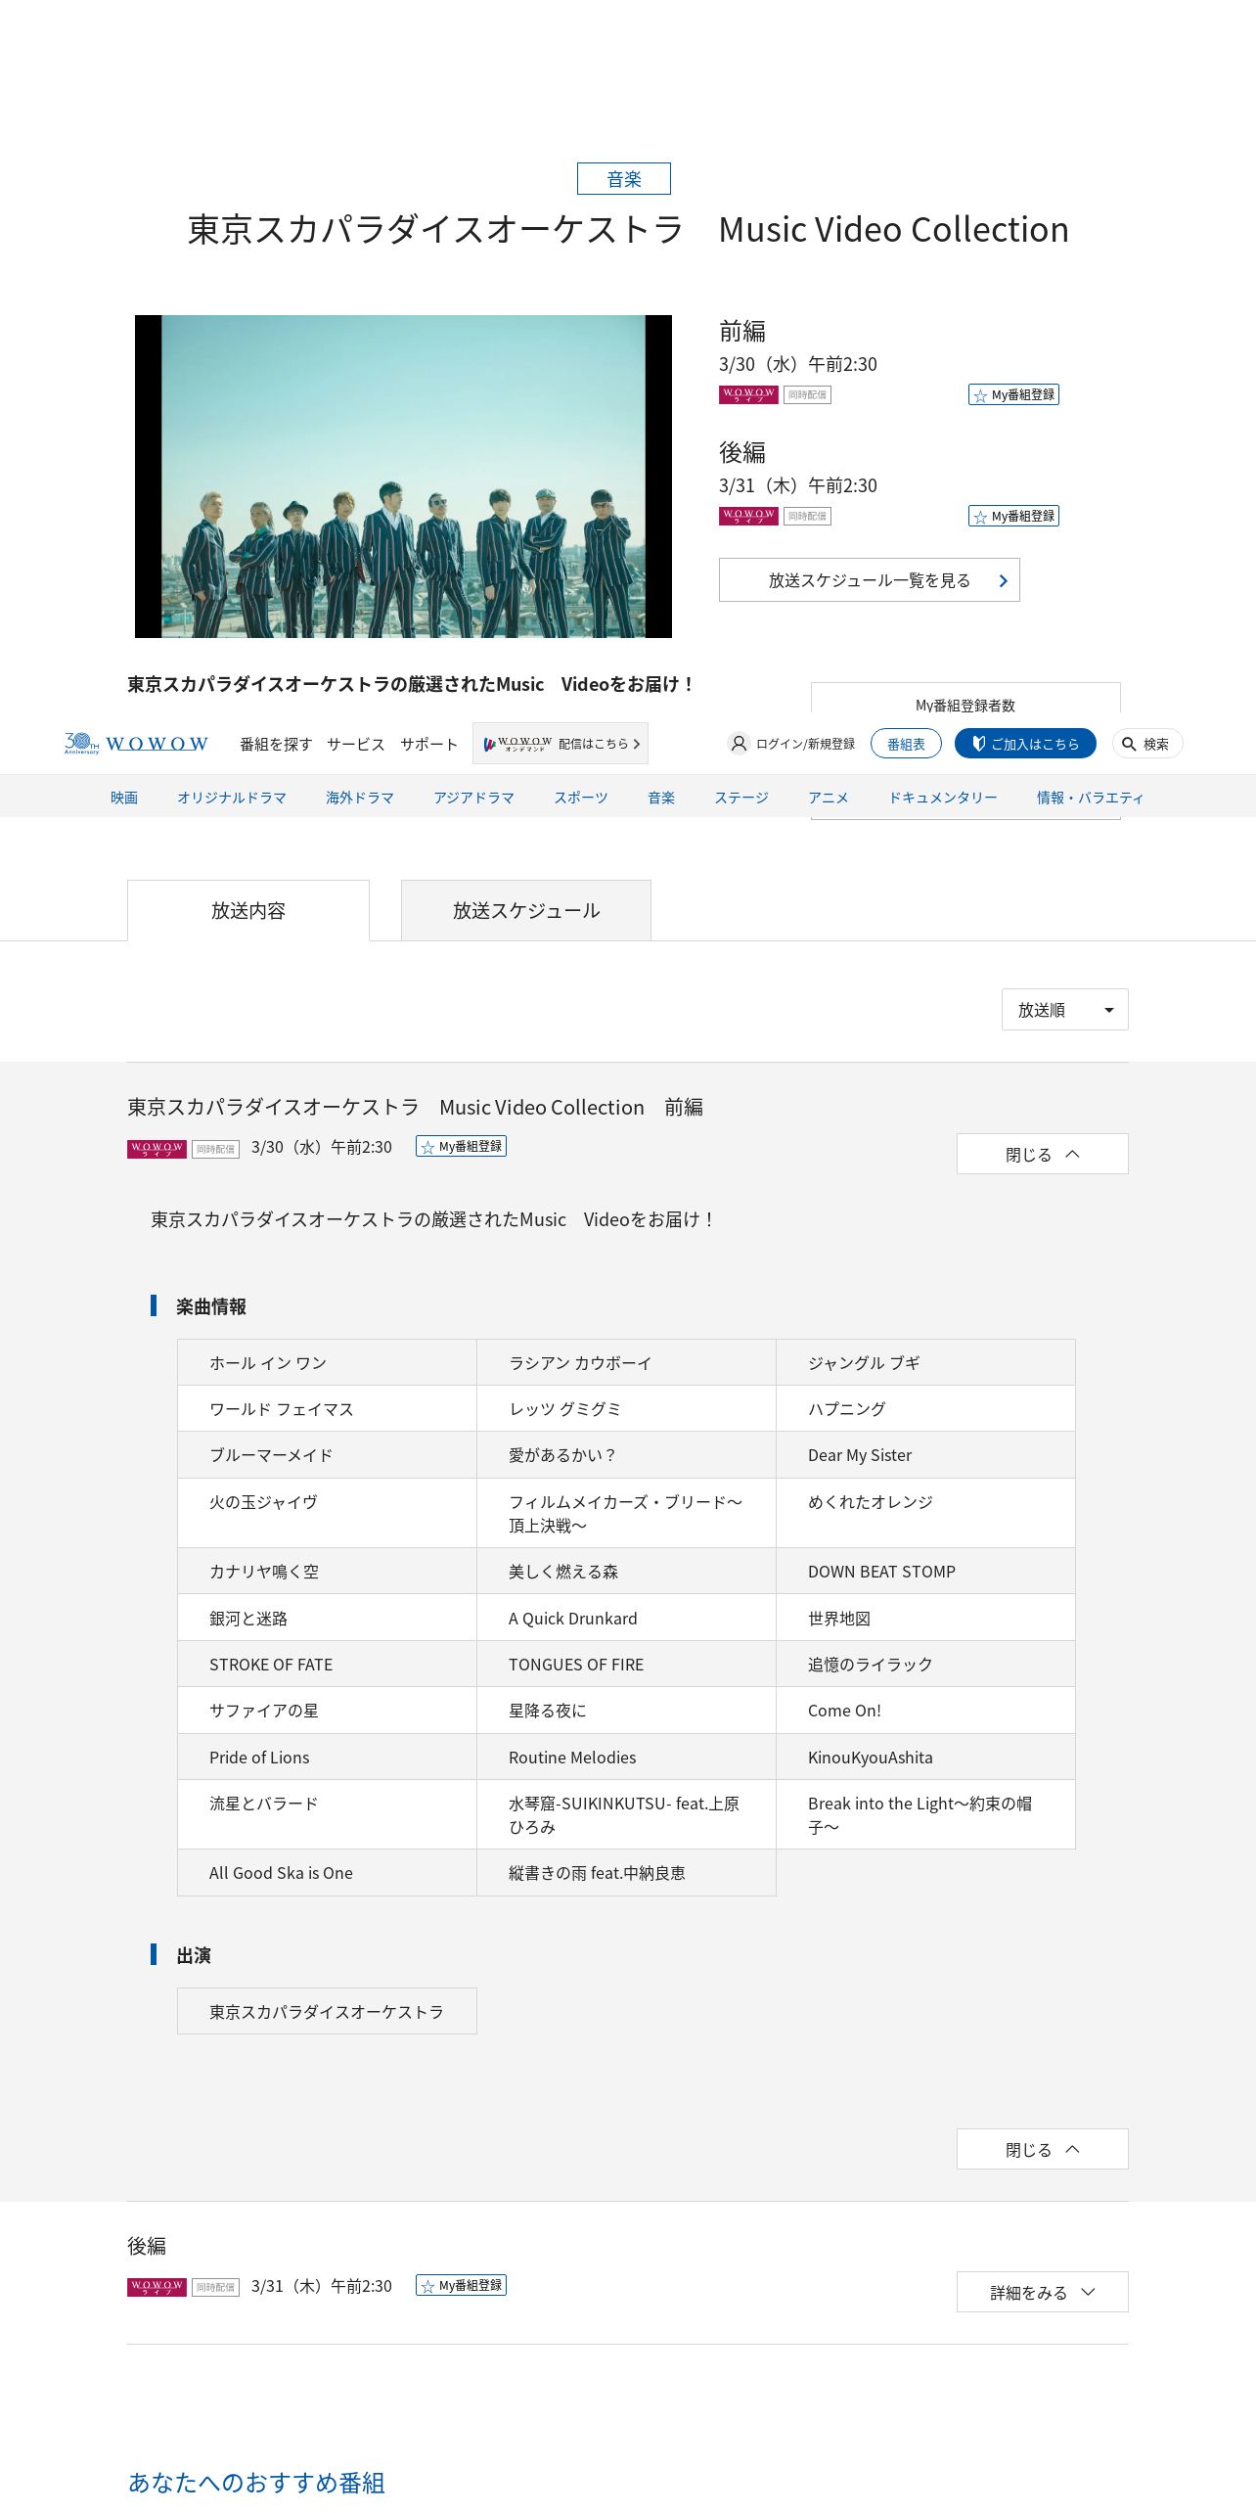
Task: Click song cell ホール イン ワン
Action: coord(327,1362)
